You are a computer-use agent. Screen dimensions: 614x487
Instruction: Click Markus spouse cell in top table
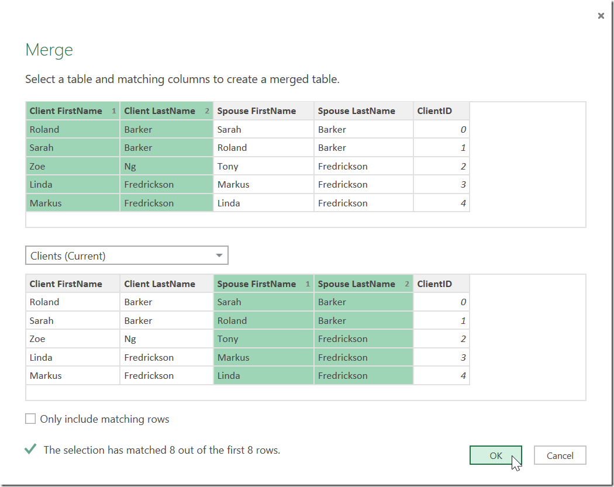263,184
